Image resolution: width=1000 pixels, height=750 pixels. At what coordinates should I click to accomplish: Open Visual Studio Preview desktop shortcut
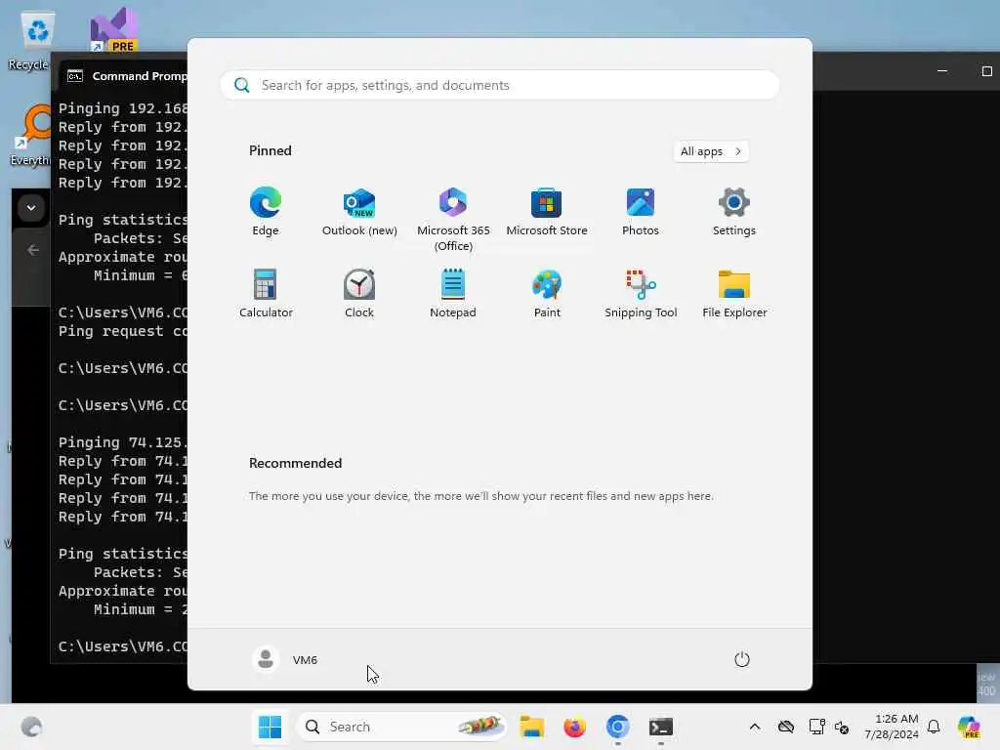pos(113,30)
